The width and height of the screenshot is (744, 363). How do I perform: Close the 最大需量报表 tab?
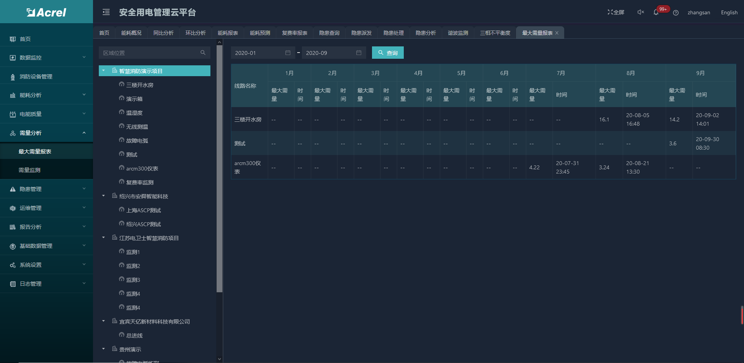tap(557, 33)
